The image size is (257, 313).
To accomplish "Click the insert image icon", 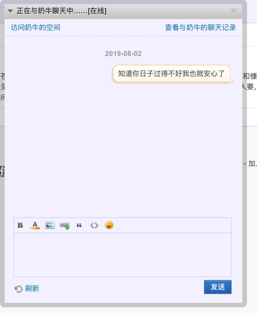I will point(50,225).
